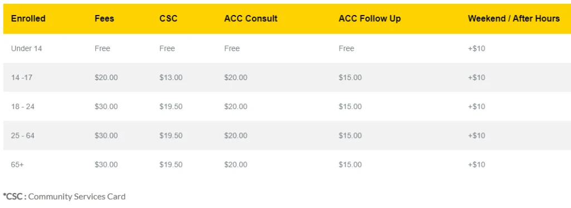Click the $30.00 fee for ages 18 - 24

(x=106, y=106)
